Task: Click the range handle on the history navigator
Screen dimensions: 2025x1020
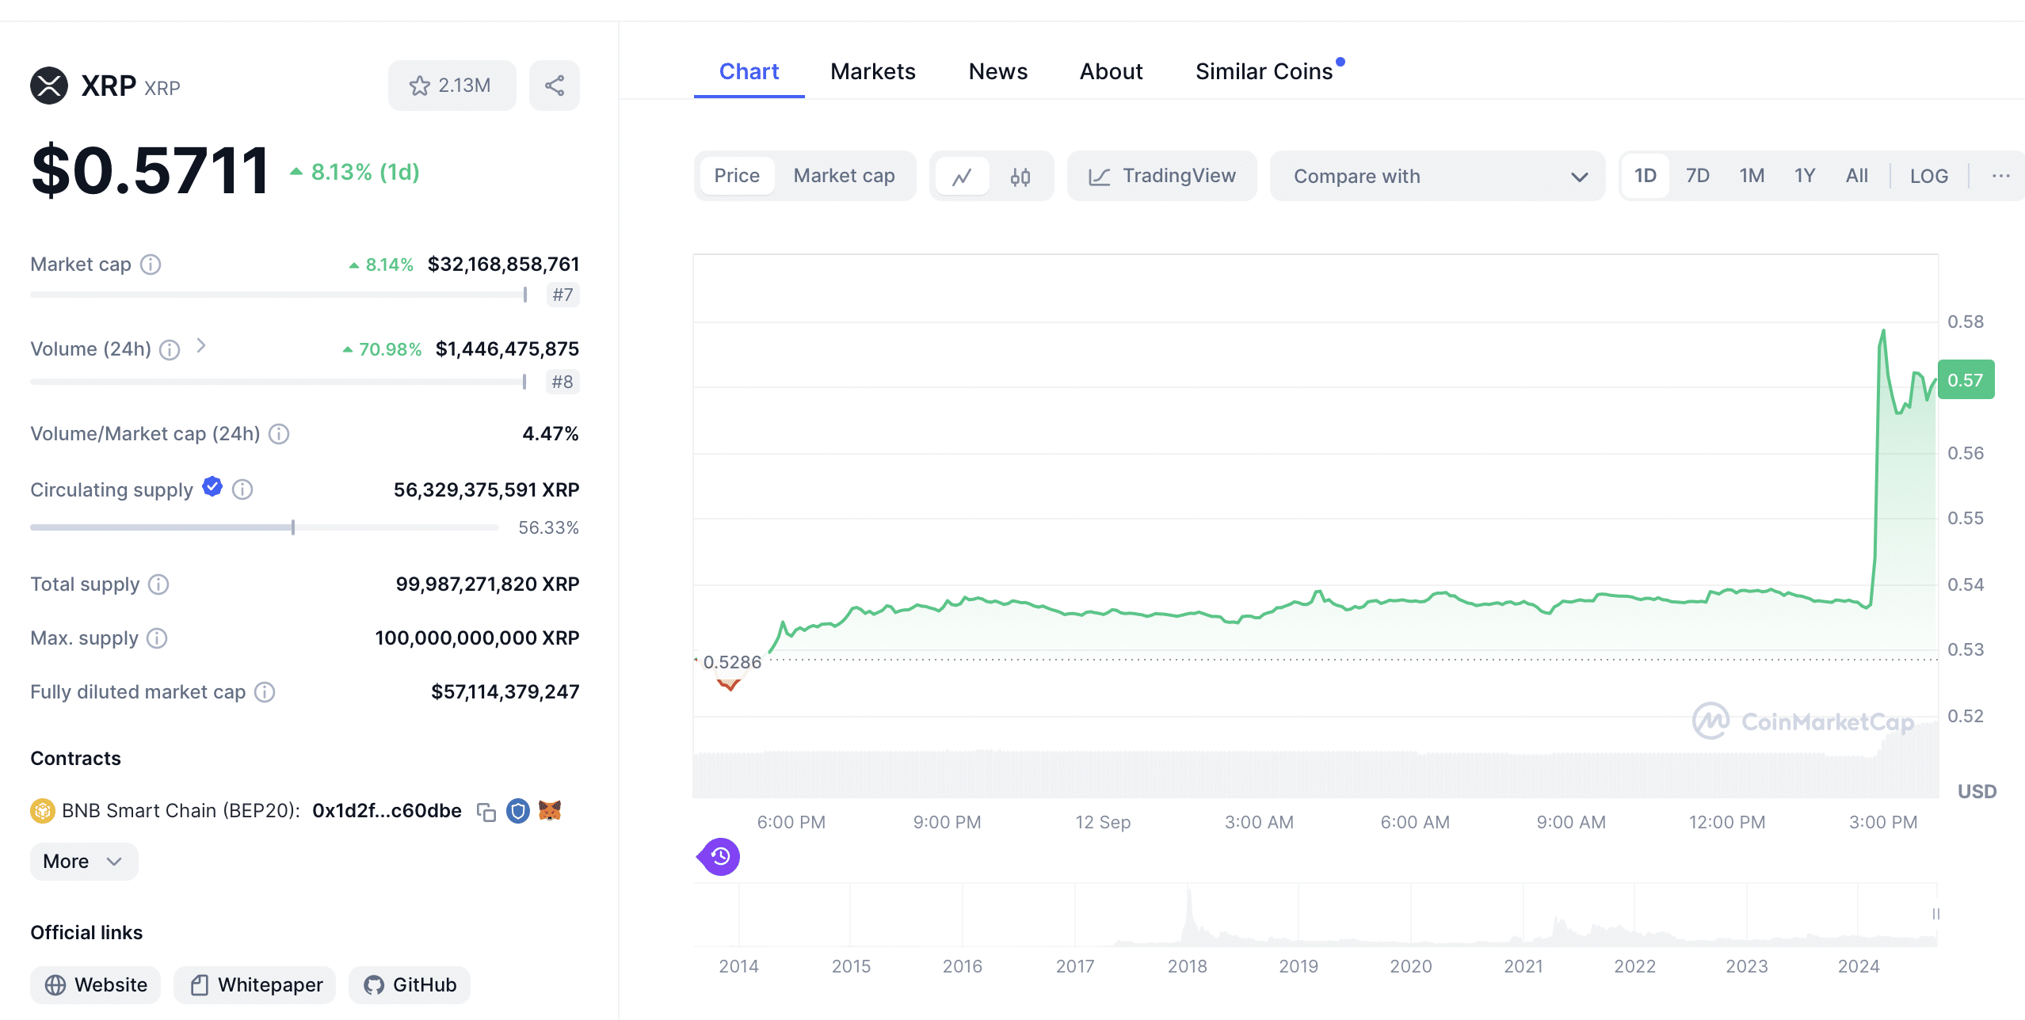Action: pyautogui.click(x=1936, y=914)
